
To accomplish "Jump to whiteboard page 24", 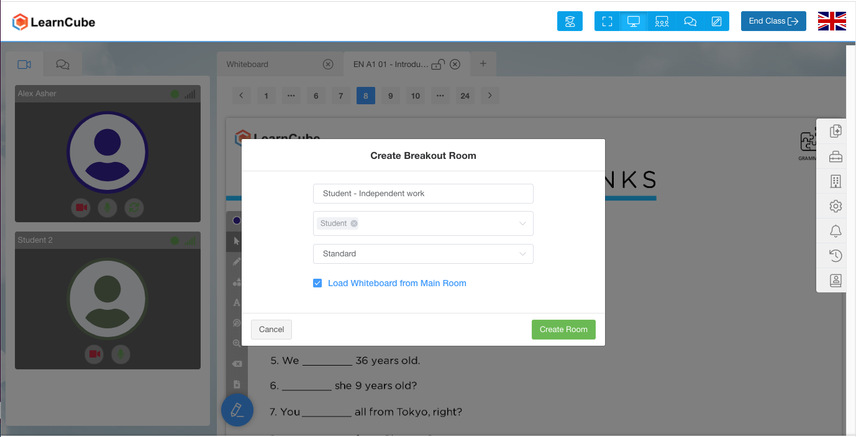I will 465,96.
